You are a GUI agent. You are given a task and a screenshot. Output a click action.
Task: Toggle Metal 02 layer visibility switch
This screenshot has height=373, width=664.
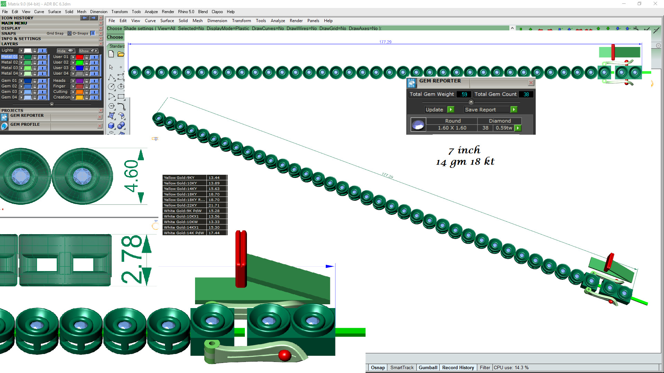point(42,63)
